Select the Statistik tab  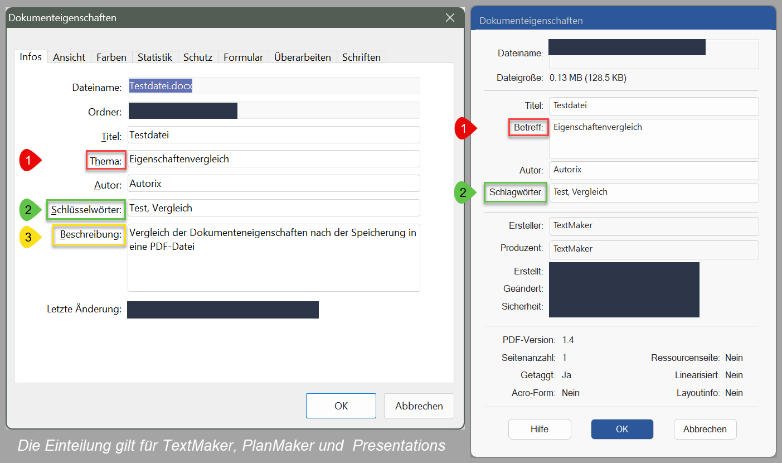point(155,57)
